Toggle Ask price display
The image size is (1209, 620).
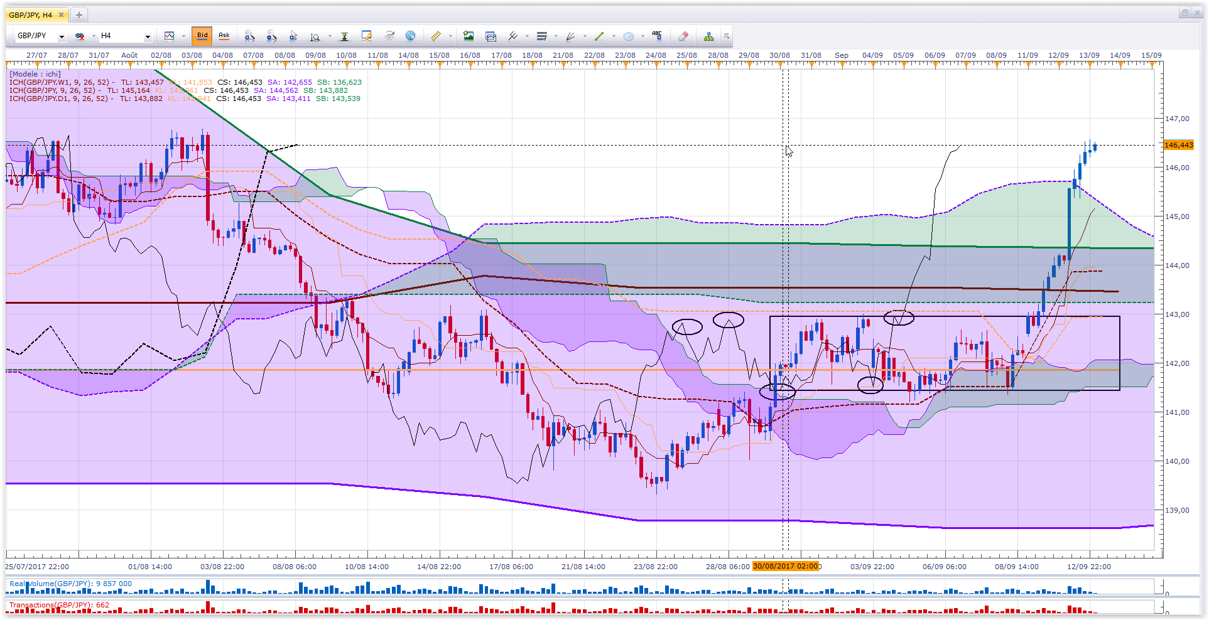click(224, 36)
